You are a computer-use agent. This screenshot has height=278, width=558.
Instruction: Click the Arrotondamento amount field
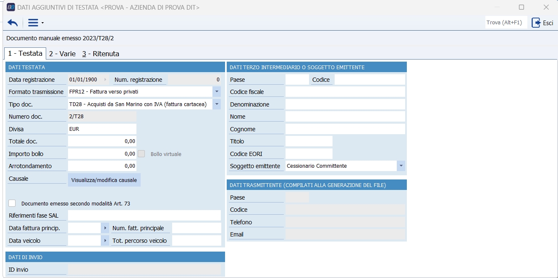102,166
